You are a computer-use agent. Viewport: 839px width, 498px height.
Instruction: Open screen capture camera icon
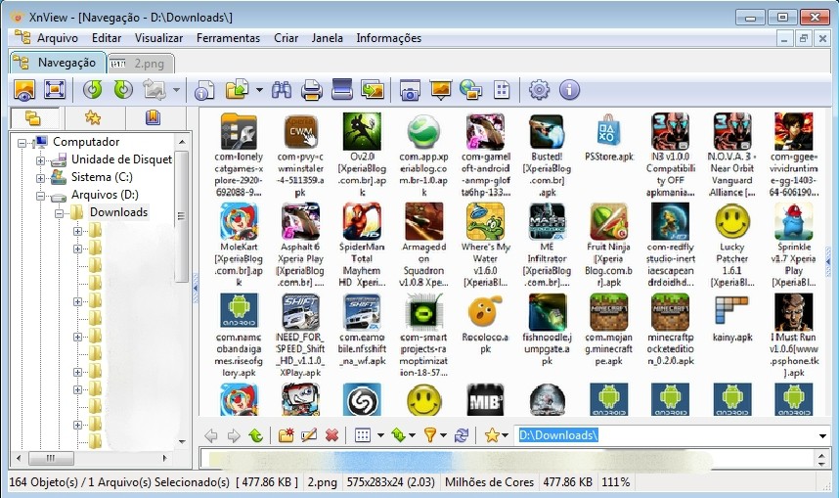click(x=410, y=90)
